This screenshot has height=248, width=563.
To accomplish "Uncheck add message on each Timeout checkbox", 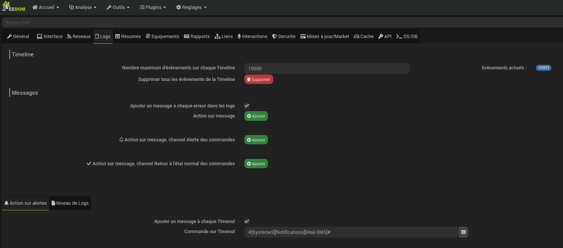I will point(247,222).
